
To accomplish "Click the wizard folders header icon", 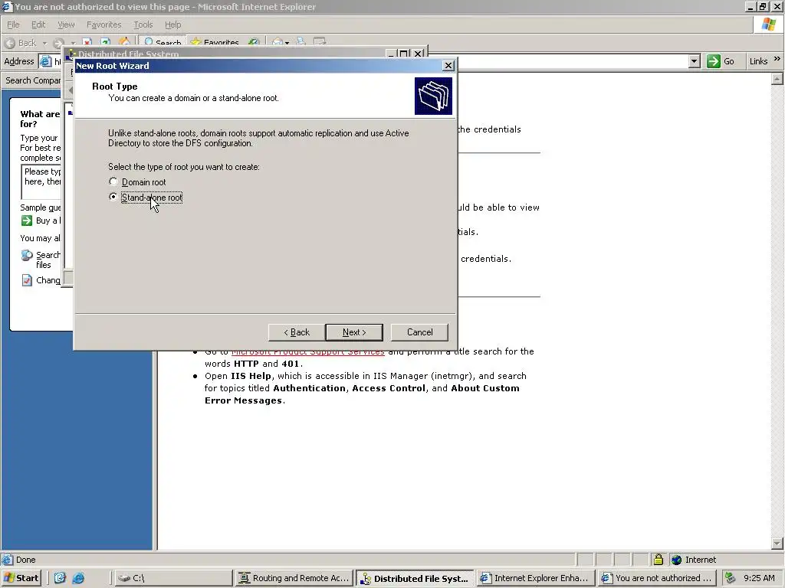I will click(433, 96).
